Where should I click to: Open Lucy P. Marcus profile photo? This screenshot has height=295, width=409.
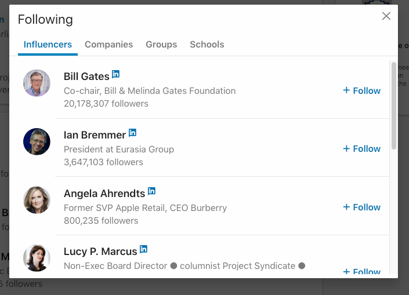click(x=37, y=258)
